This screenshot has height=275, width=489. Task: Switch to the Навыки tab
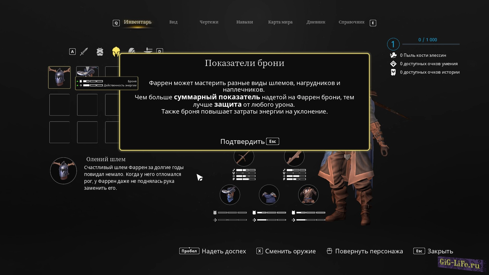click(x=244, y=22)
